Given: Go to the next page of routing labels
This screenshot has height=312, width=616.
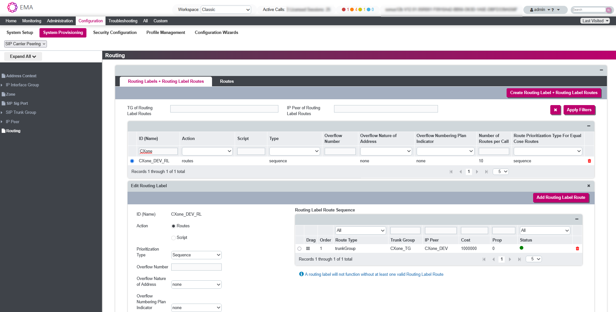Looking at the screenshot, I should pos(477,172).
